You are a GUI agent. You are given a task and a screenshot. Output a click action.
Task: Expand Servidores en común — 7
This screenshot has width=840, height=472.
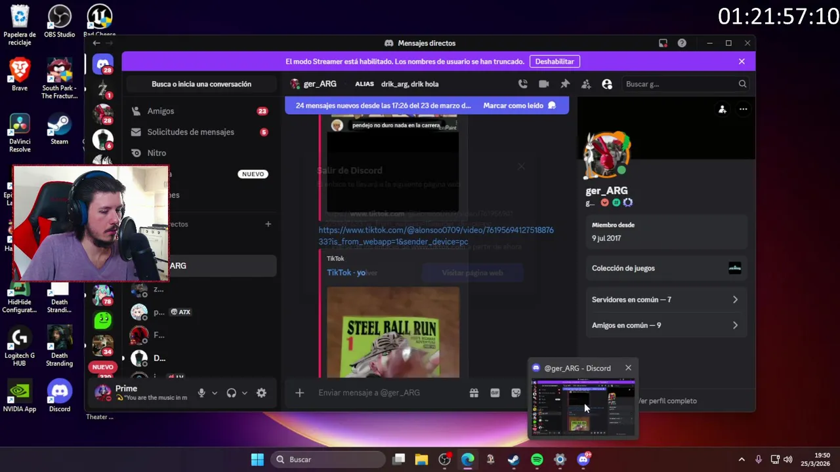(x=665, y=300)
